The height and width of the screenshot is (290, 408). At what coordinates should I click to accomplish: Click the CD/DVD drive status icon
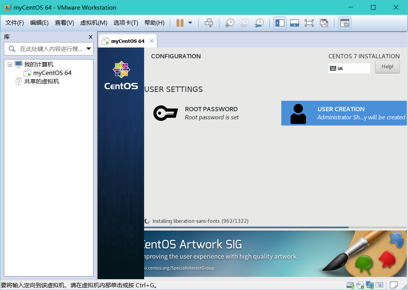pos(360,285)
